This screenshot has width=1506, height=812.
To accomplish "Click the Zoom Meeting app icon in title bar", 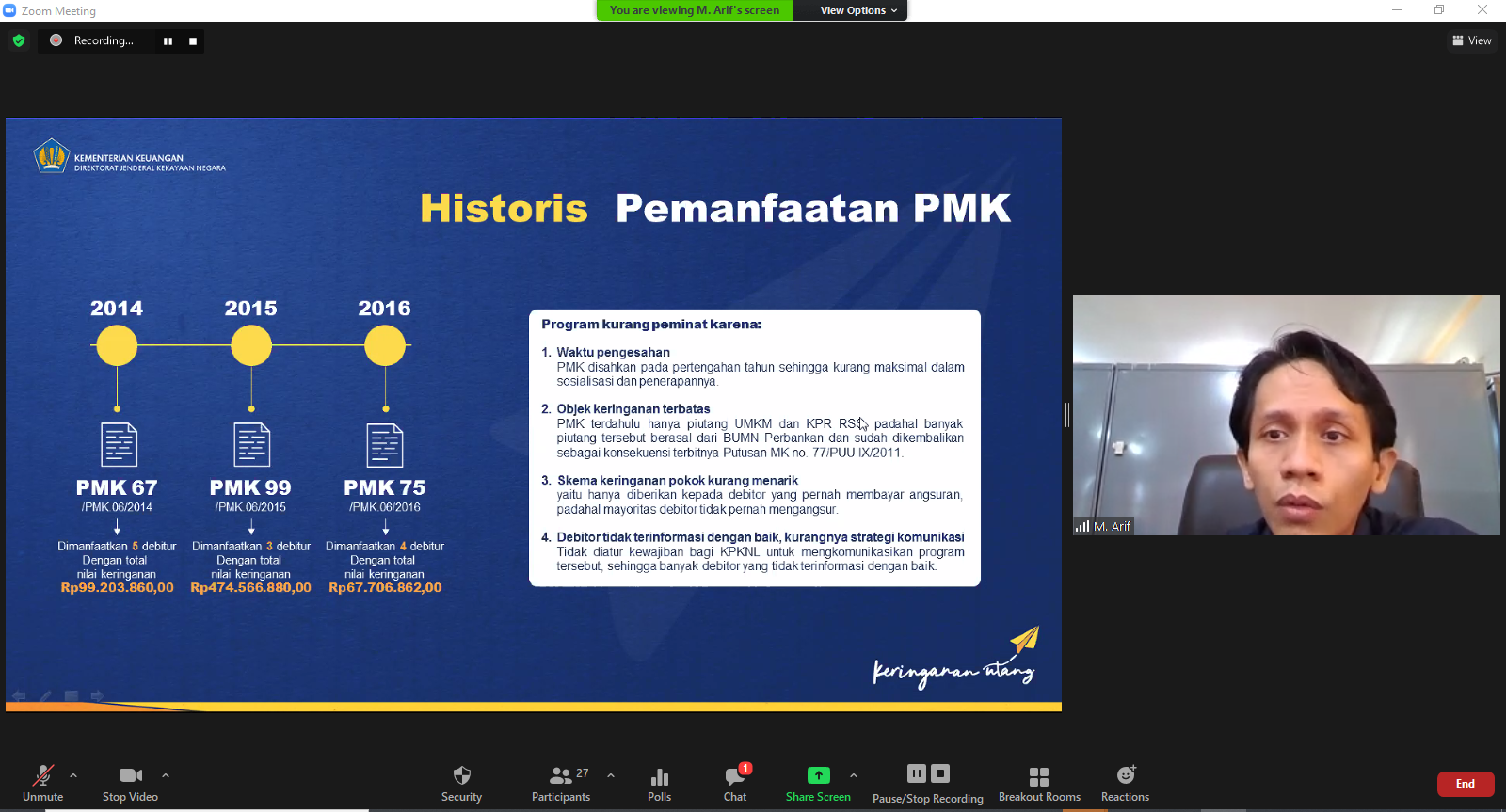I will 9,10.
